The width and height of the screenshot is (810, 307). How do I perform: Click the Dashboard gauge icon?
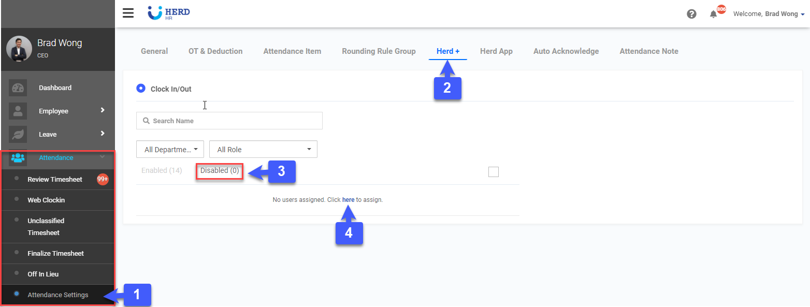point(18,88)
